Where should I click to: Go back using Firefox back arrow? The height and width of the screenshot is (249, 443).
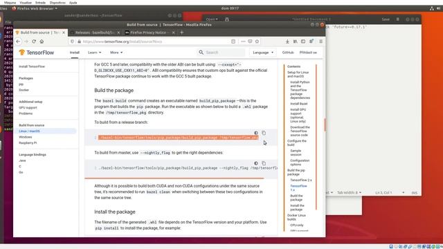[x=18, y=41]
